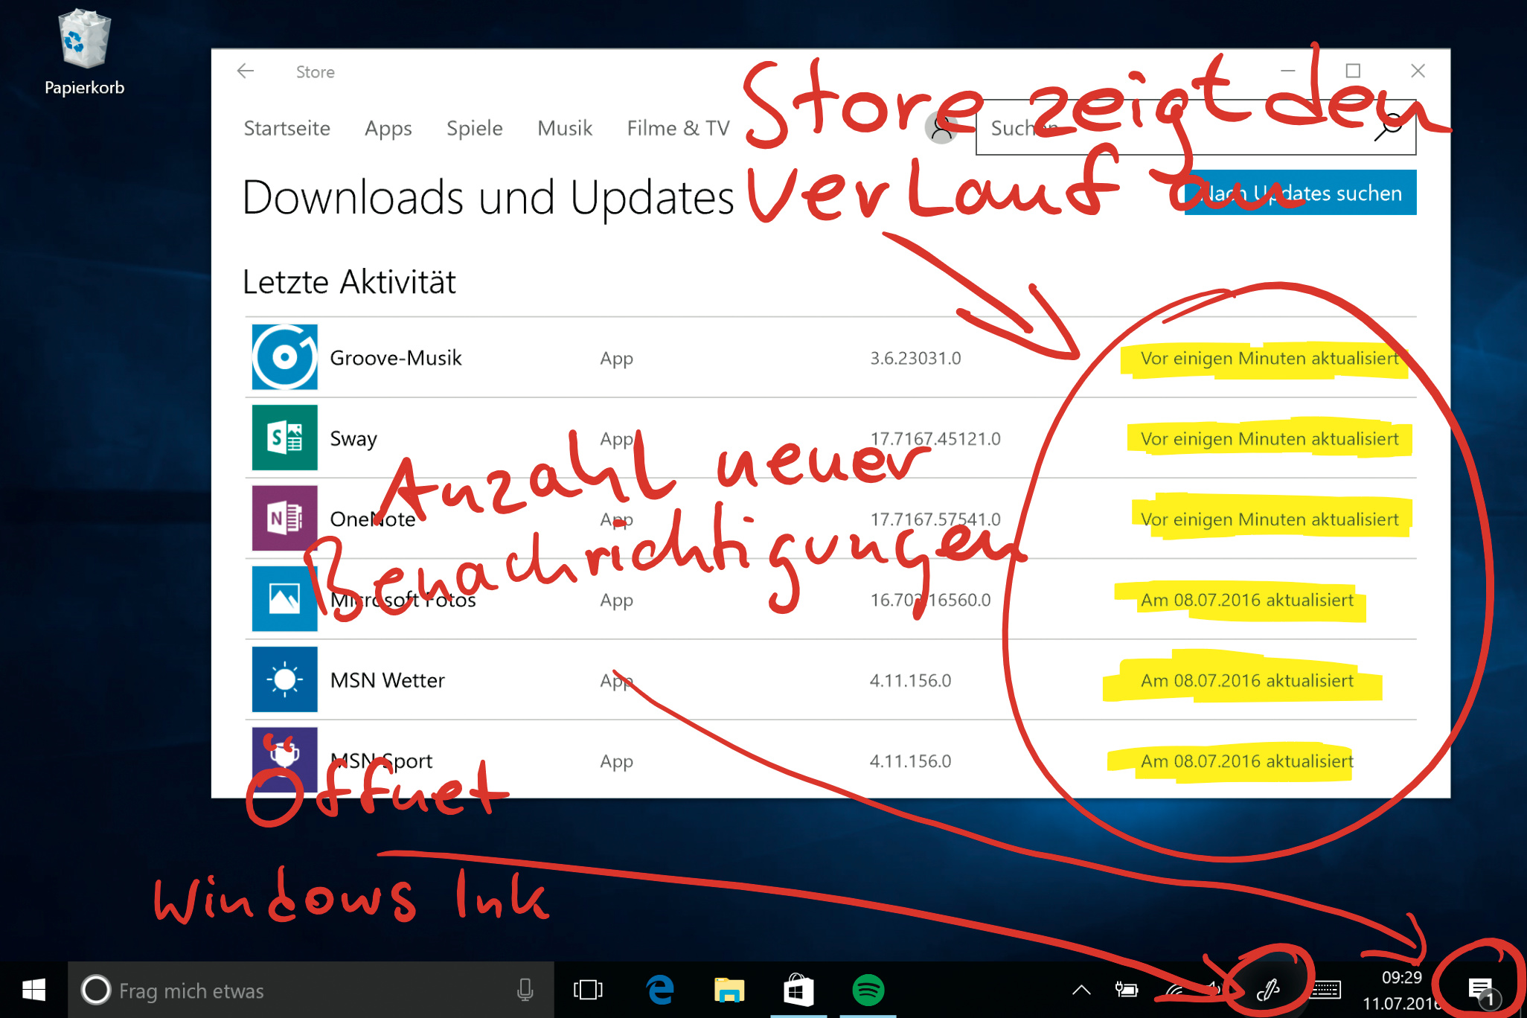Switch to the Spiele tab
1527x1018 pixels.
click(x=474, y=128)
